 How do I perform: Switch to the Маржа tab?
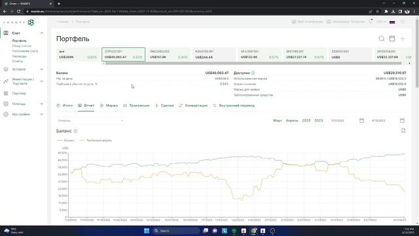(109, 106)
